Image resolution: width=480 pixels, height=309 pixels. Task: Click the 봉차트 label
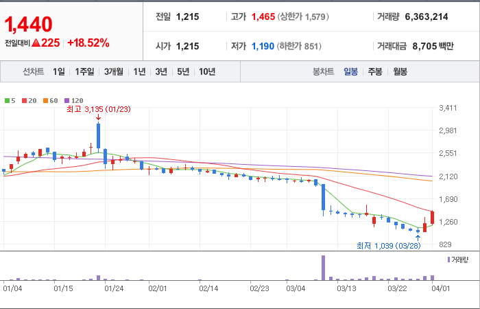[323, 71]
